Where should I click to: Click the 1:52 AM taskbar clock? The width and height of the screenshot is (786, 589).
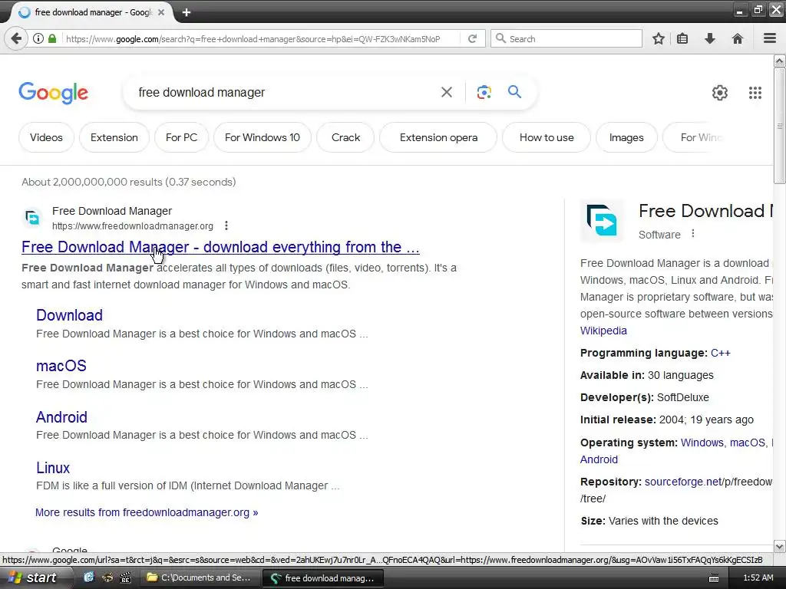758,578
